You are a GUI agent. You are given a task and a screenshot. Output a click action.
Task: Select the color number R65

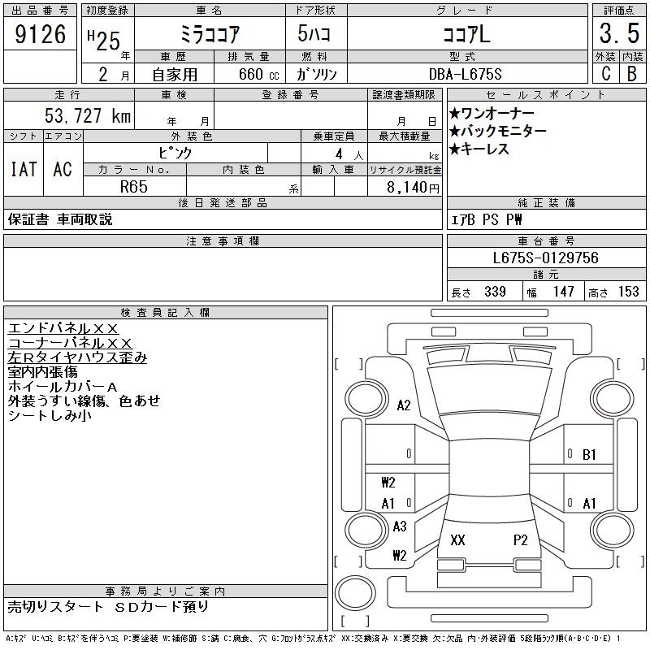(x=135, y=186)
